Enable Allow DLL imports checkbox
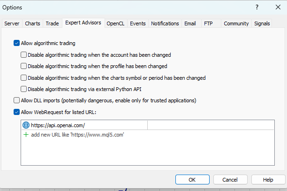287x191 pixels. point(17,100)
